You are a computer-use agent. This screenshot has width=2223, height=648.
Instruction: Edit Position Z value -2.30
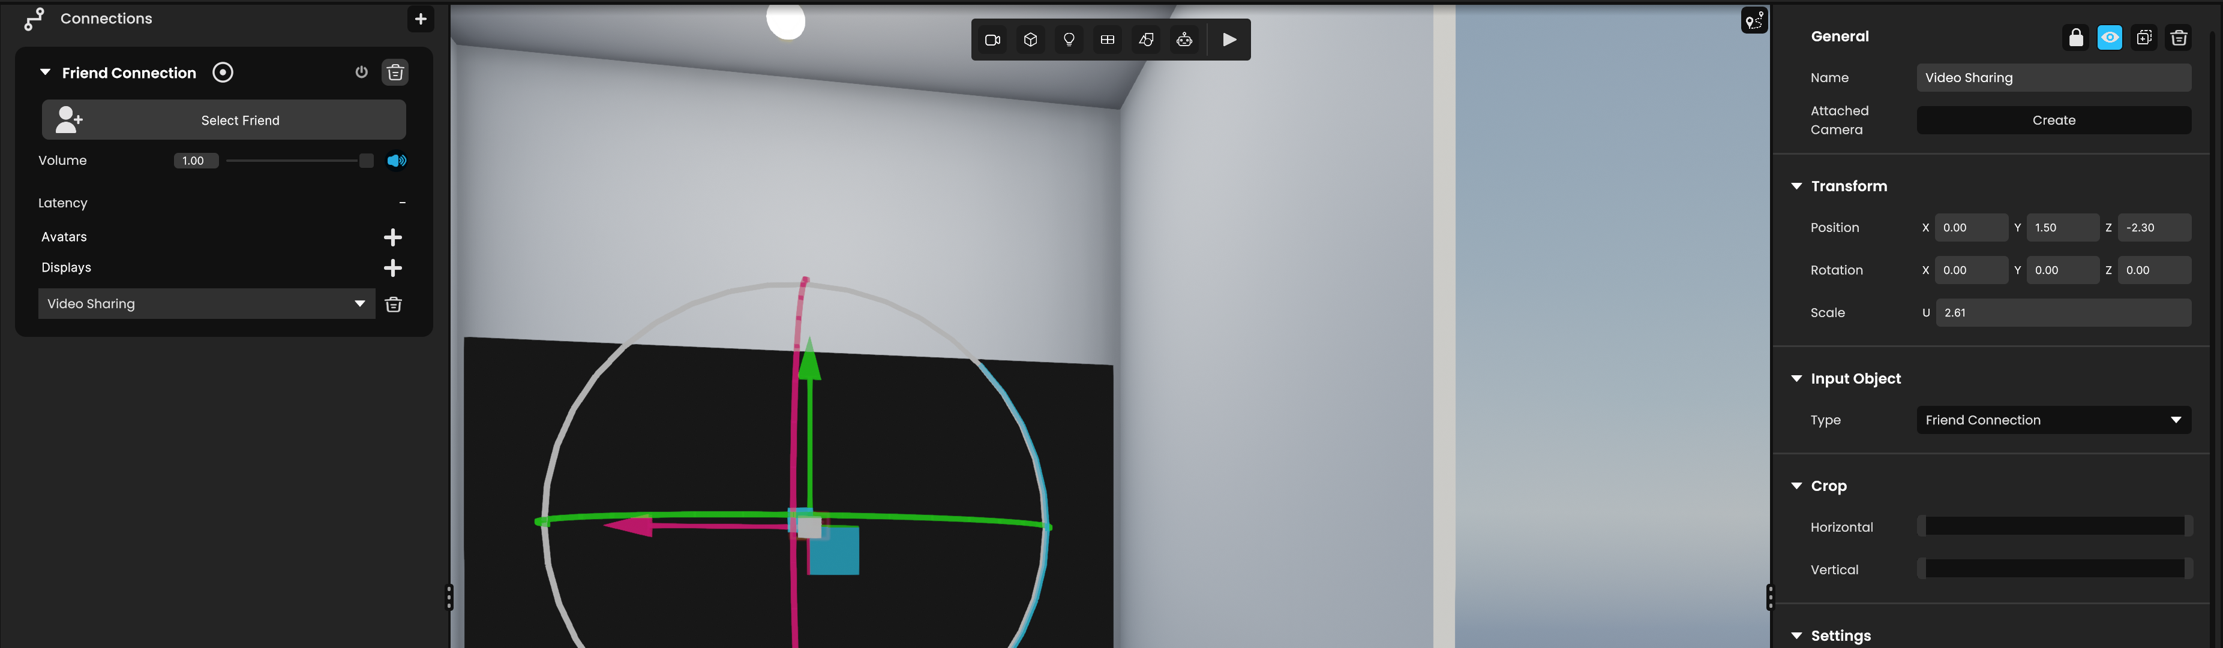pos(2155,228)
